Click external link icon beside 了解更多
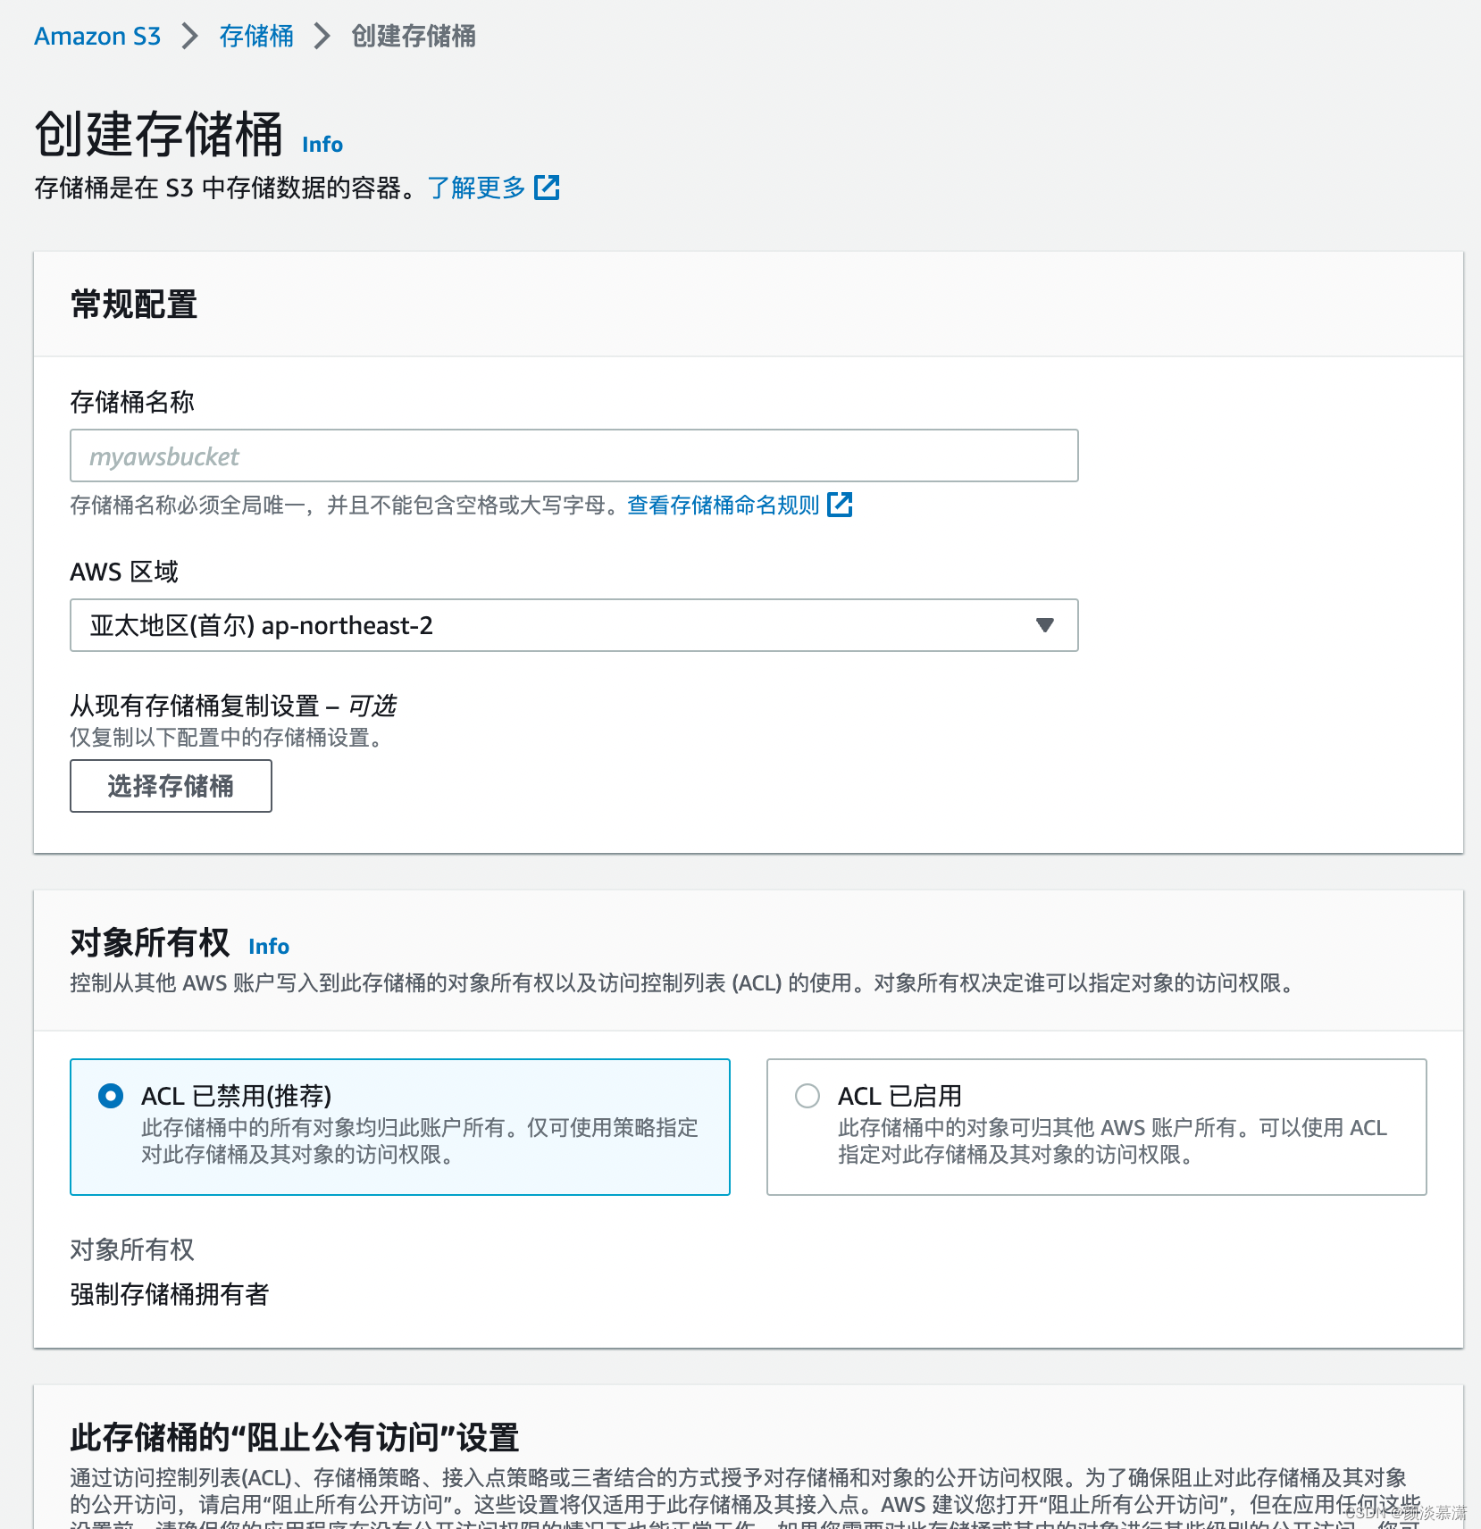The width and height of the screenshot is (1481, 1529). point(547,188)
